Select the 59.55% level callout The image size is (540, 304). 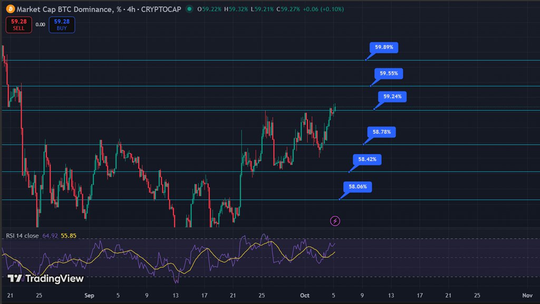point(389,73)
